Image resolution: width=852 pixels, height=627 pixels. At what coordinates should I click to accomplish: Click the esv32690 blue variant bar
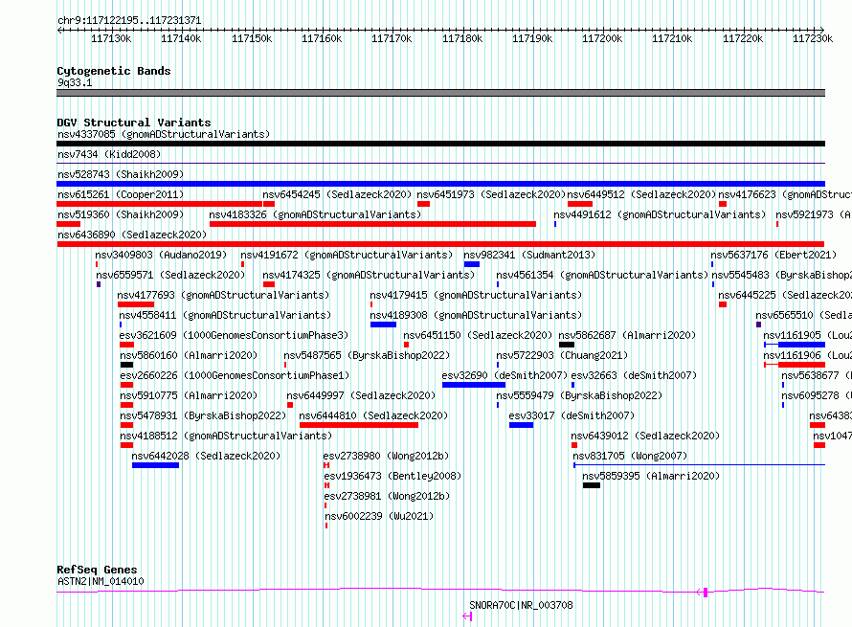[x=474, y=385]
